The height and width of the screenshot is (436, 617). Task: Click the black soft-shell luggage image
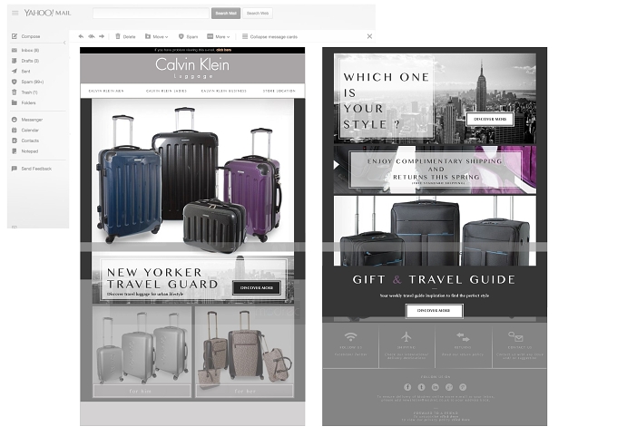pos(435,231)
